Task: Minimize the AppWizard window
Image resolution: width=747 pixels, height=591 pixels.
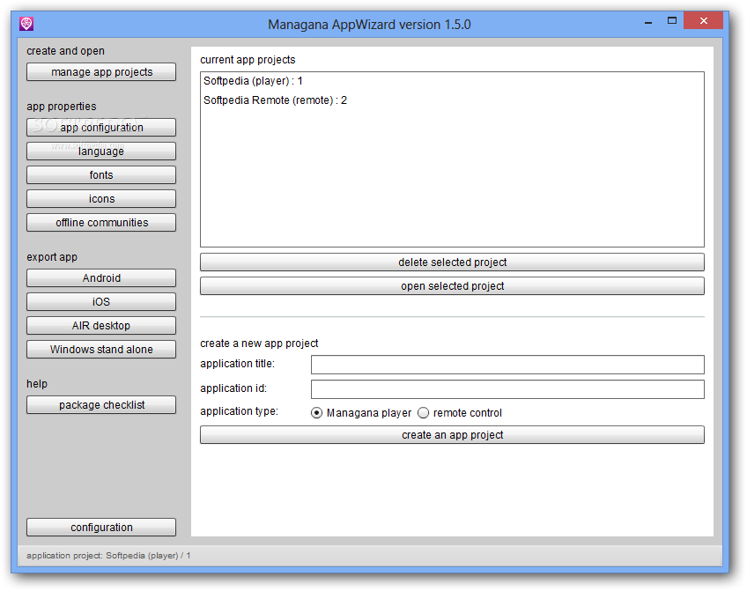Action: pyautogui.click(x=648, y=22)
